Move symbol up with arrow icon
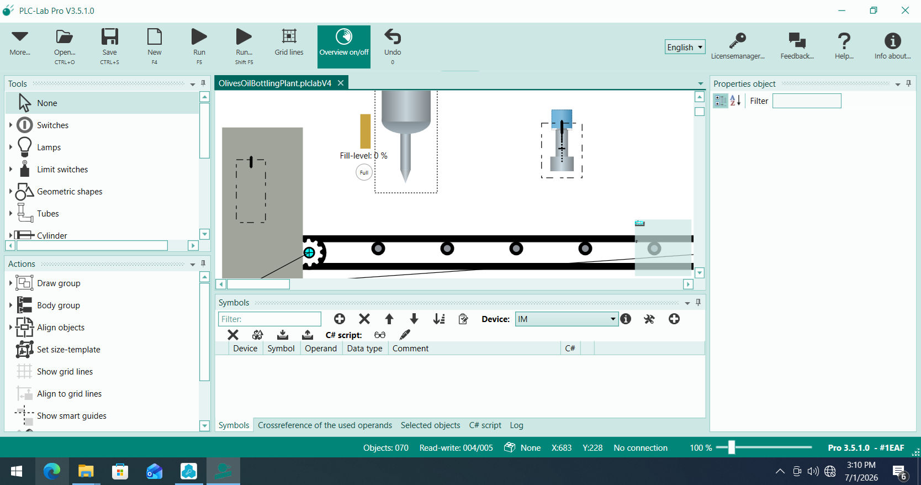This screenshot has width=921, height=485. pos(389,319)
